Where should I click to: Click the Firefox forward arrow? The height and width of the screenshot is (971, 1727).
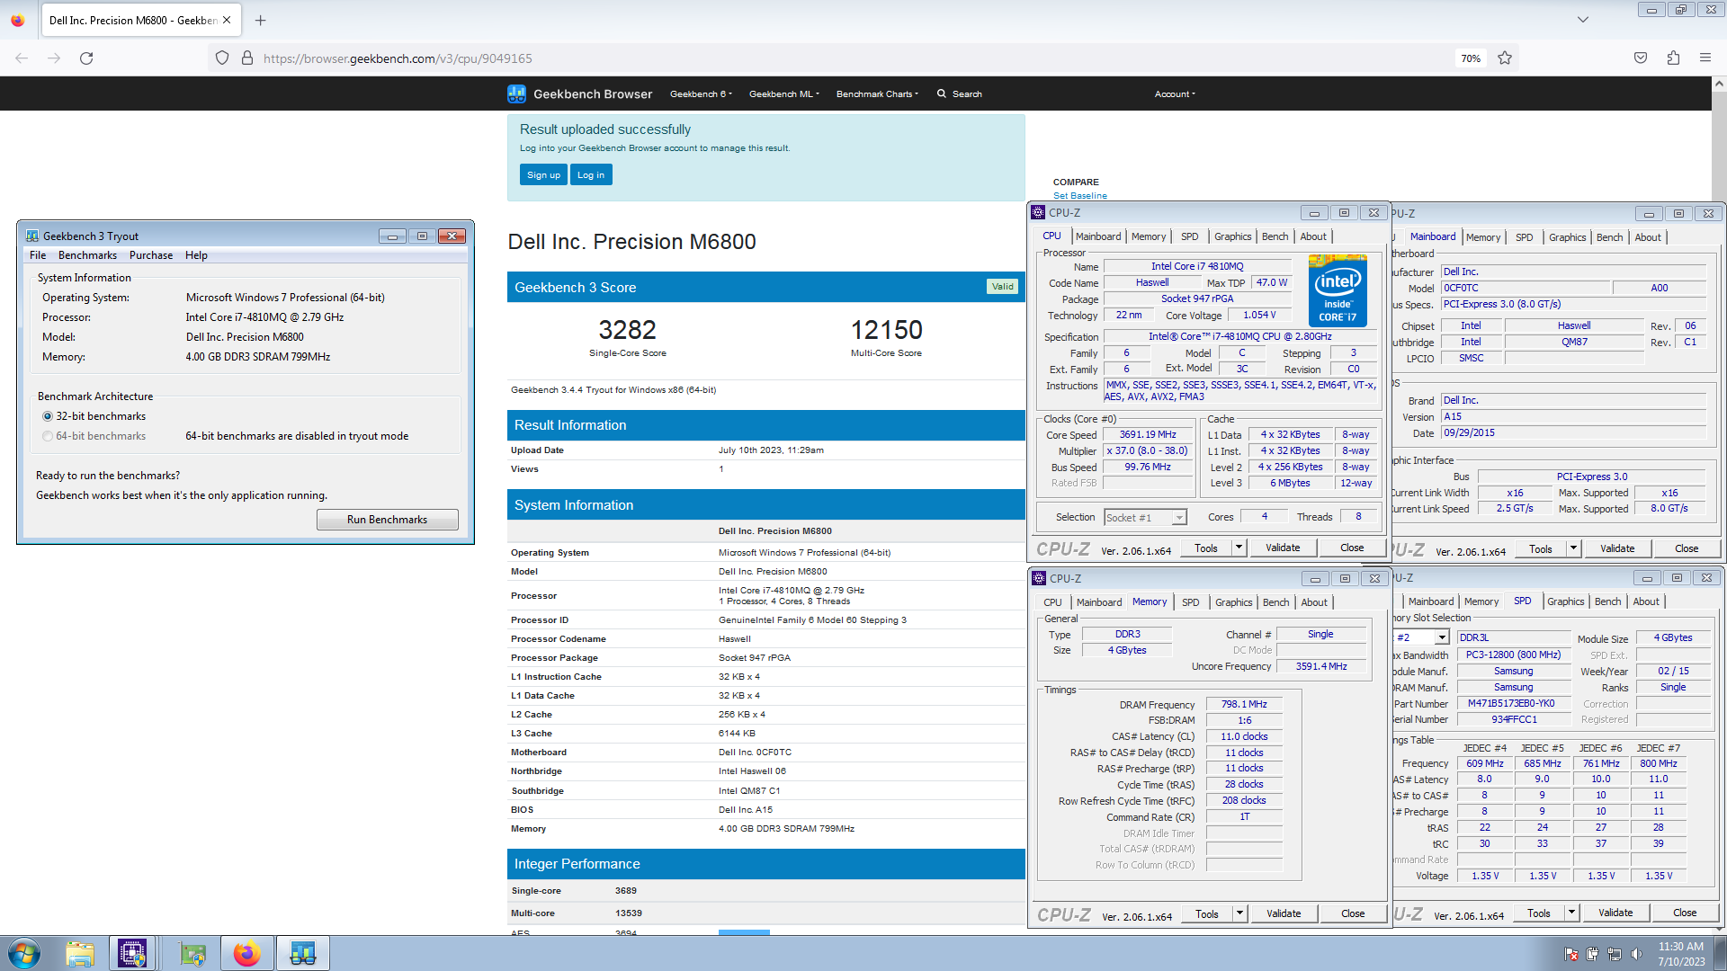(x=54, y=58)
